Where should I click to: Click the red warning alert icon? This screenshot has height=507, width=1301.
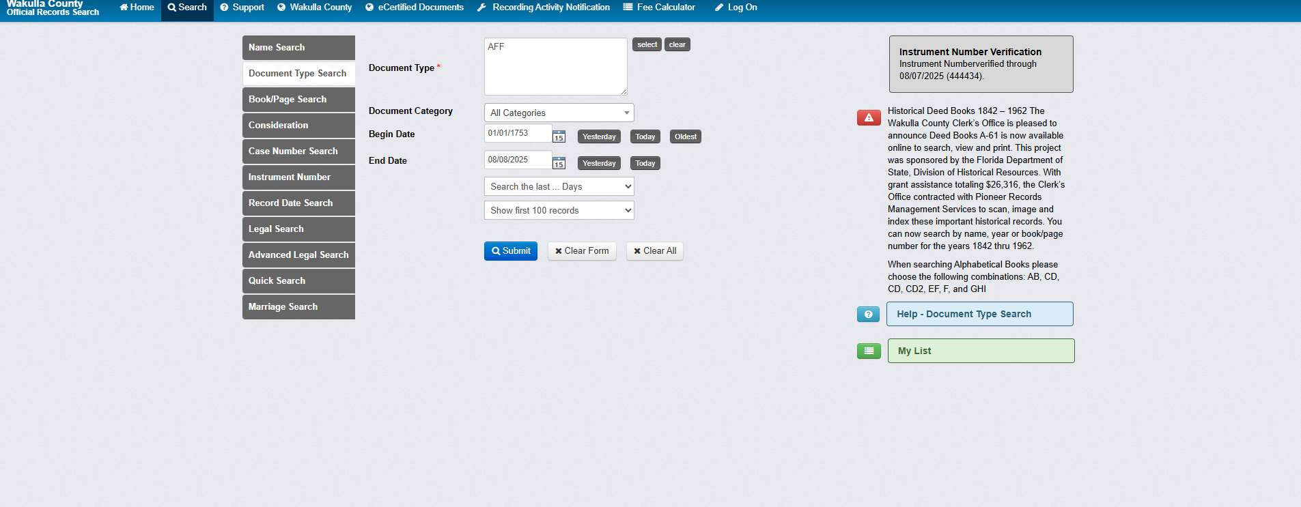pyautogui.click(x=869, y=118)
